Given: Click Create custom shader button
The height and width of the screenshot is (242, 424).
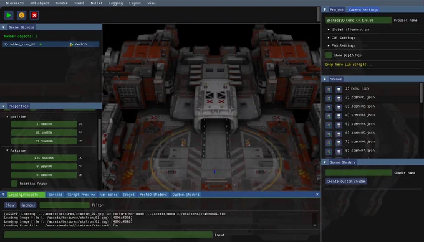Looking at the screenshot, I should click(346, 181).
